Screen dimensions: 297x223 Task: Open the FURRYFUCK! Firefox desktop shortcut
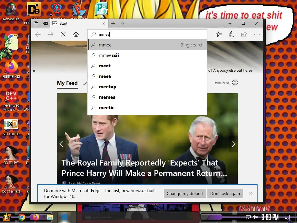pos(11,69)
